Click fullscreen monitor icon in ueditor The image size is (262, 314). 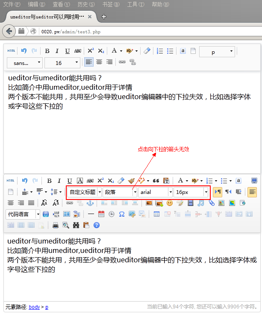click(x=254, y=181)
